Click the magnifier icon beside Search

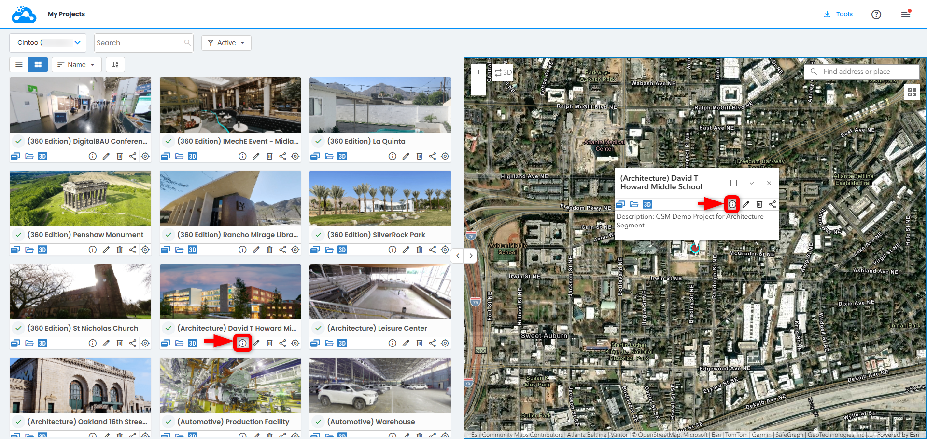tap(187, 43)
